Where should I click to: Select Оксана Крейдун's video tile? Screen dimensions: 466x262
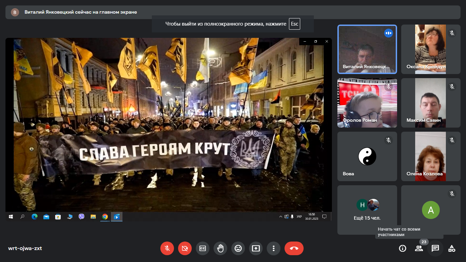pos(431,49)
